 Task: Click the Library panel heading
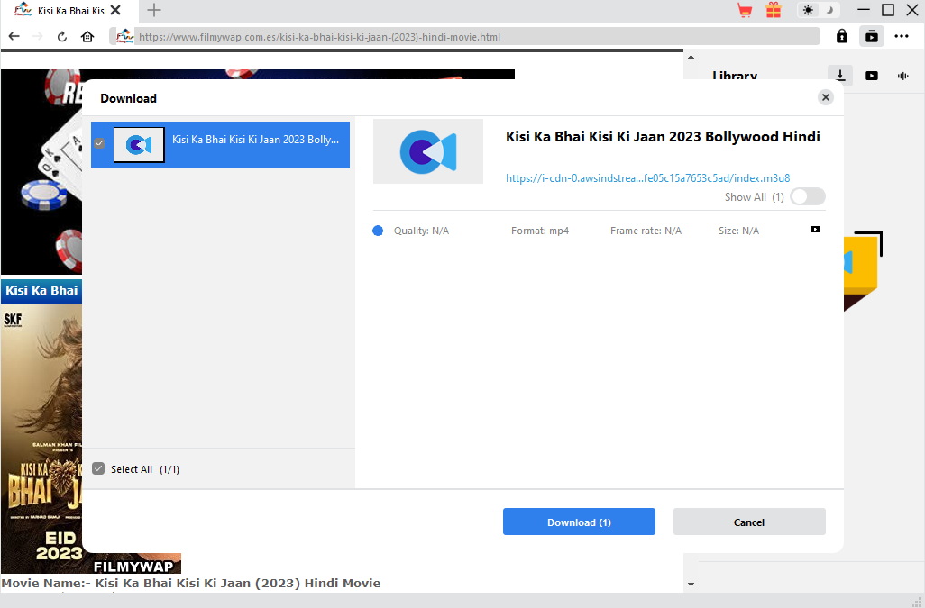coord(735,75)
